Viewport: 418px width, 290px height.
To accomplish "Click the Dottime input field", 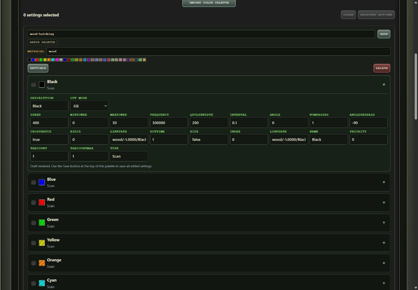I will [x=169, y=140].
